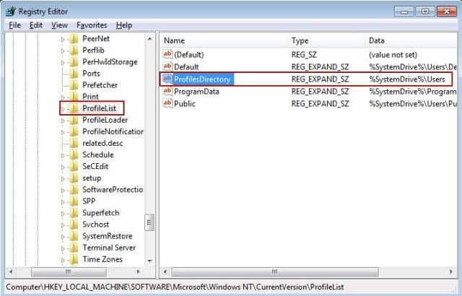Click the Ports folder icon

74,74
